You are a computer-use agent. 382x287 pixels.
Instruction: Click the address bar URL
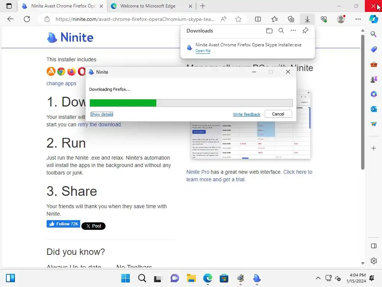point(135,19)
